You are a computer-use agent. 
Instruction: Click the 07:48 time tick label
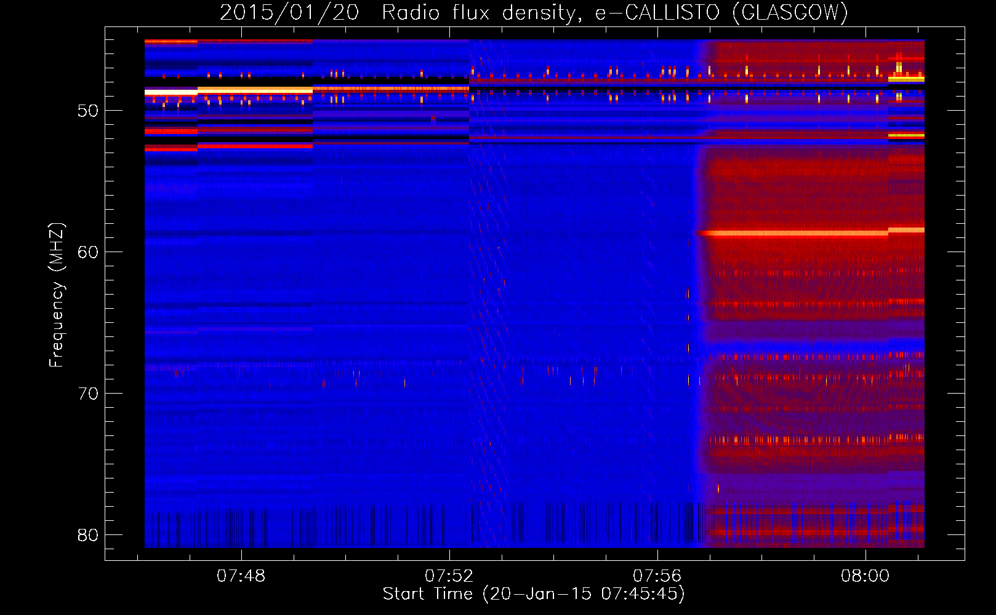241,576
